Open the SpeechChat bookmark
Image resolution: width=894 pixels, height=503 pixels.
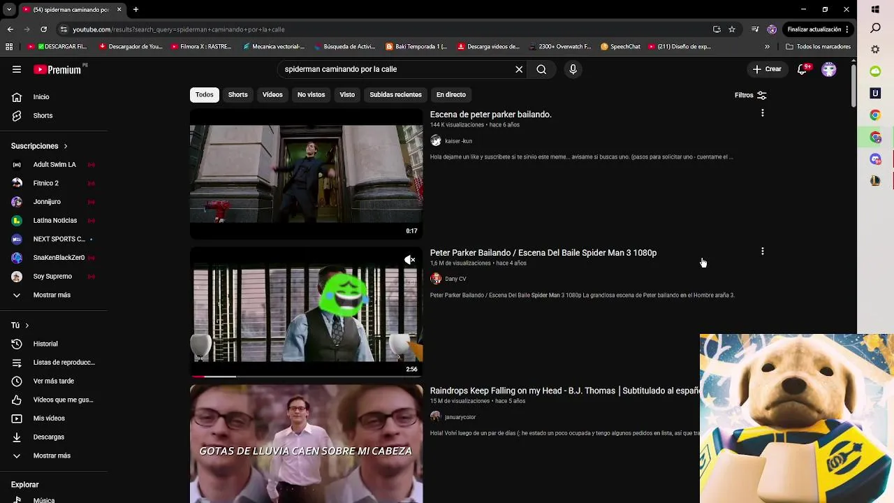pos(620,47)
